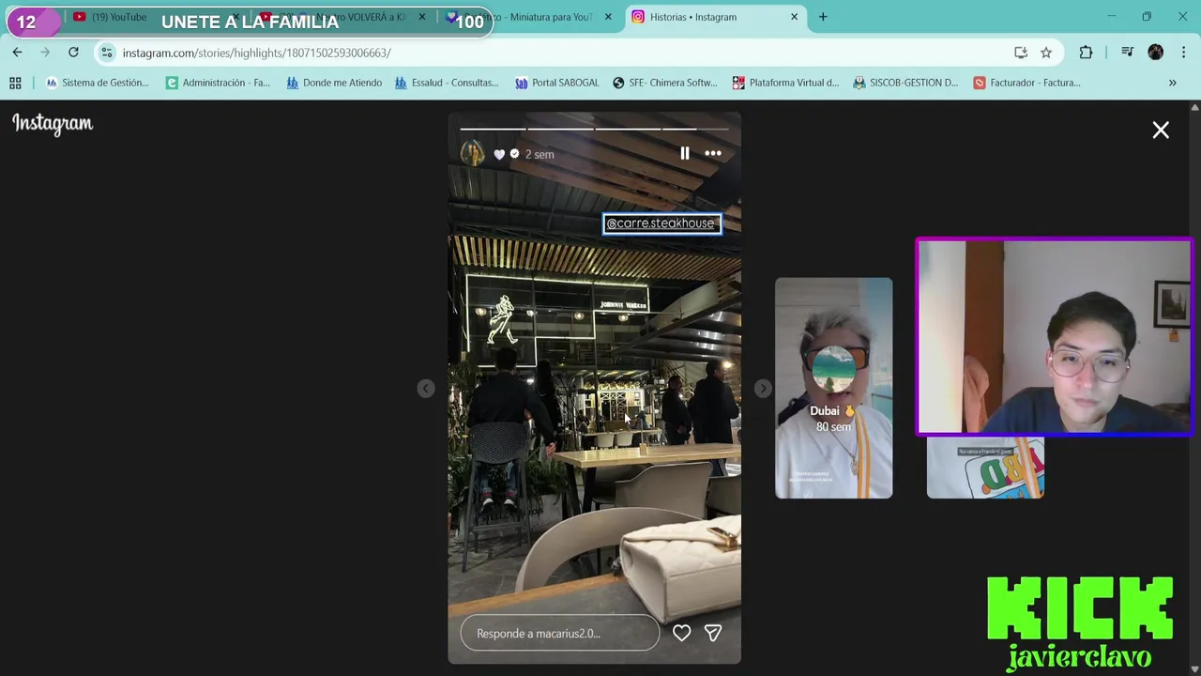The height and width of the screenshot is (676, 1201).
Task: Like the story with heart icon
Action: (x=681, y=634)
